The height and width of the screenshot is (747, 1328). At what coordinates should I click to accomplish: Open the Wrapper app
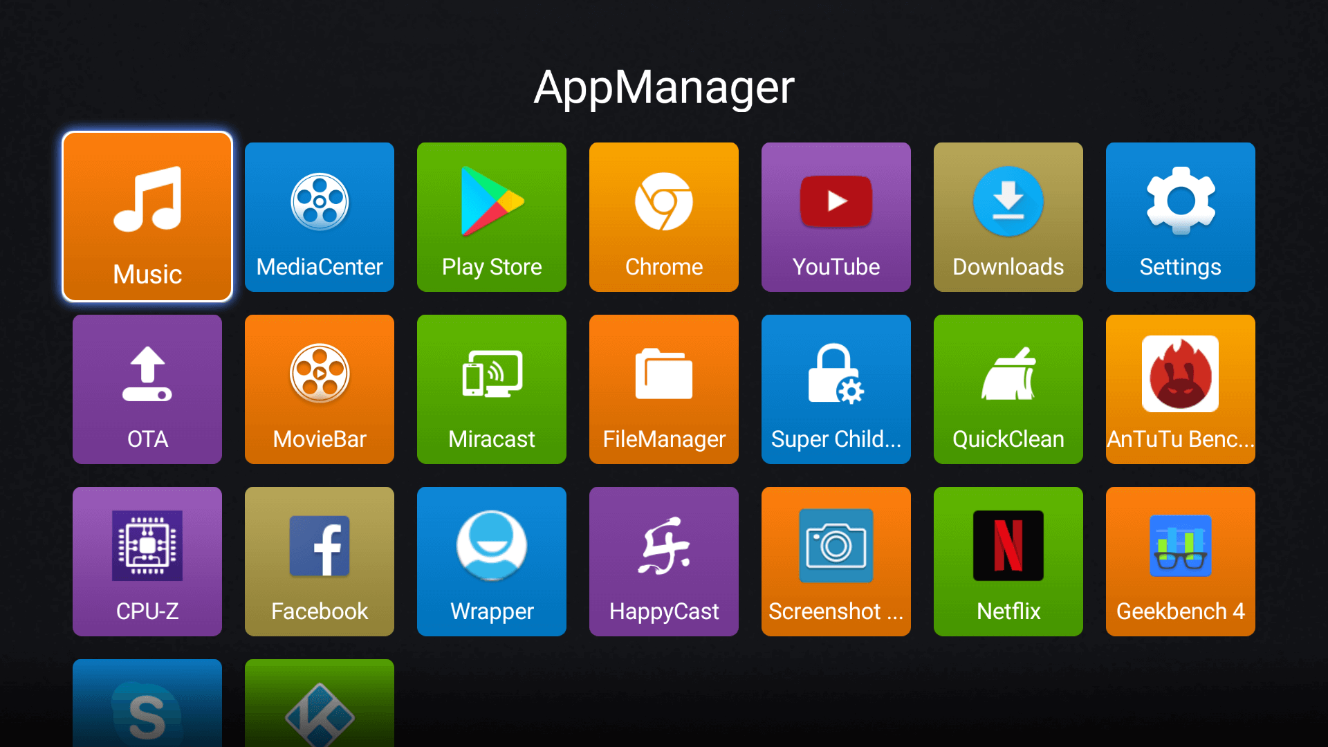(x=492, y=561)
